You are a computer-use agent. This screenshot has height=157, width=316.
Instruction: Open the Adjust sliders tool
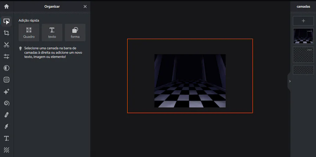point(6,56)
